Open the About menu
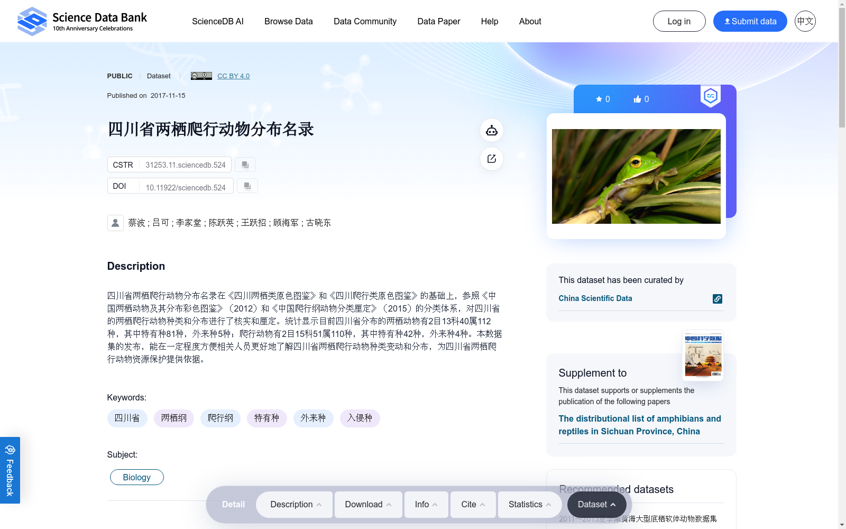 [x=530, y=21]
